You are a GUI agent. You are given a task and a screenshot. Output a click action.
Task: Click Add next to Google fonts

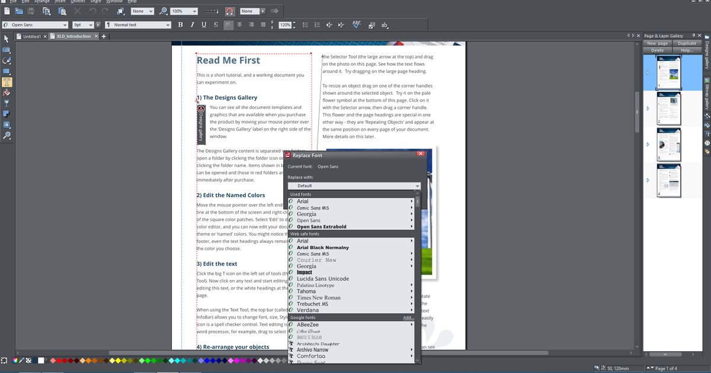[x=408, y=317]
